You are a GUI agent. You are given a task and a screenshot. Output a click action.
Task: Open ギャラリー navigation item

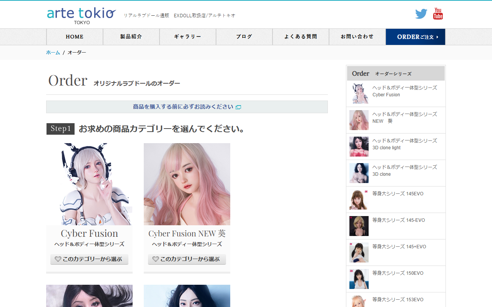(x=188, y=37)
